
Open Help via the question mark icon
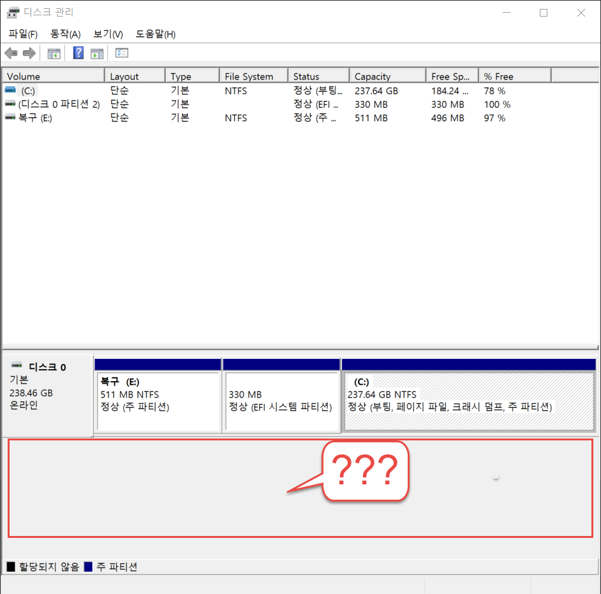point(78,53)
